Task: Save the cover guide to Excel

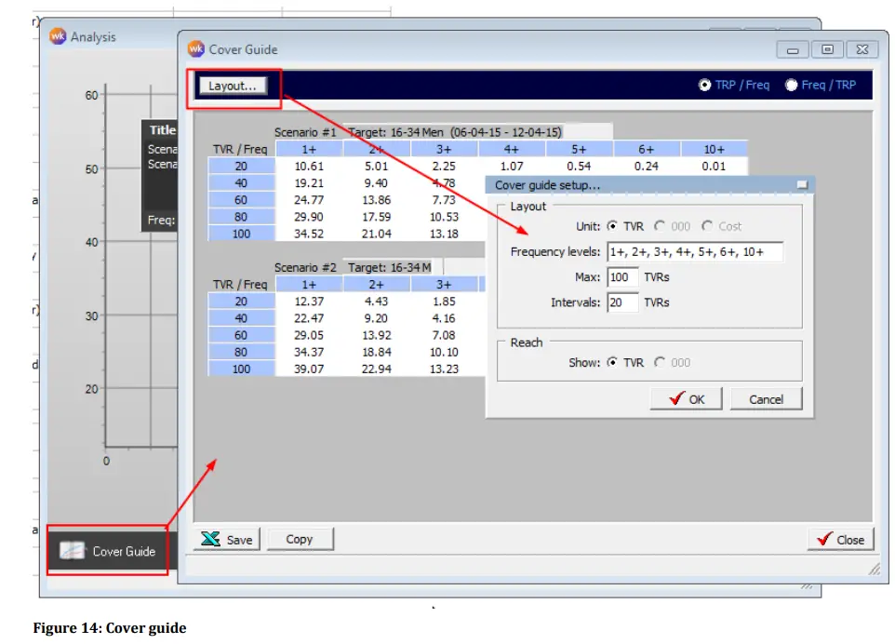Action: pos(227,540)
